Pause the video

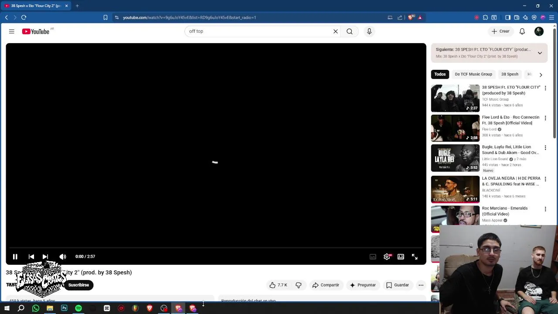coord(15,257)
